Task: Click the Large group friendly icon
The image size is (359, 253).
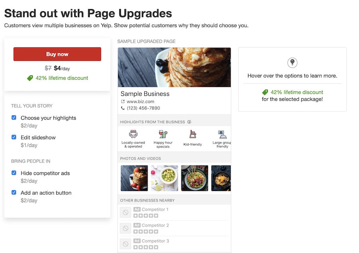Action: (x=221, y=134)
